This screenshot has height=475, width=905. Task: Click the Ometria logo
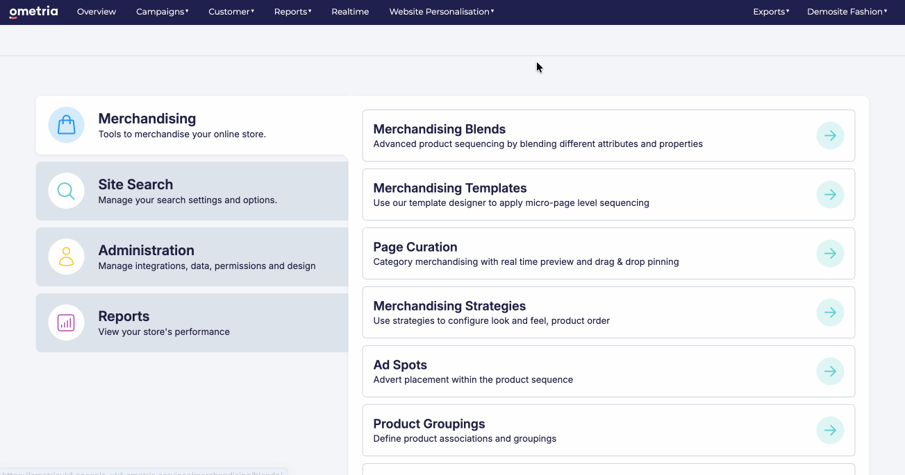[33, 12]
